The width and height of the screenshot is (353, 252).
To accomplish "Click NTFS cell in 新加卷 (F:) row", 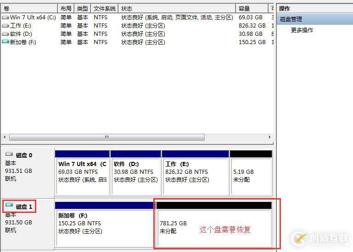I will pyautogui.click(x=101, y=42).
